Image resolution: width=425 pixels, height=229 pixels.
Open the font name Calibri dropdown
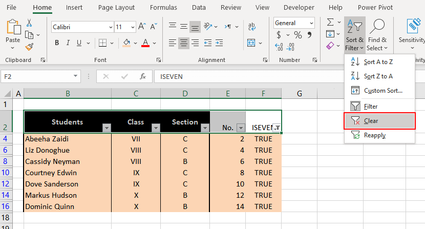(111, 27)
